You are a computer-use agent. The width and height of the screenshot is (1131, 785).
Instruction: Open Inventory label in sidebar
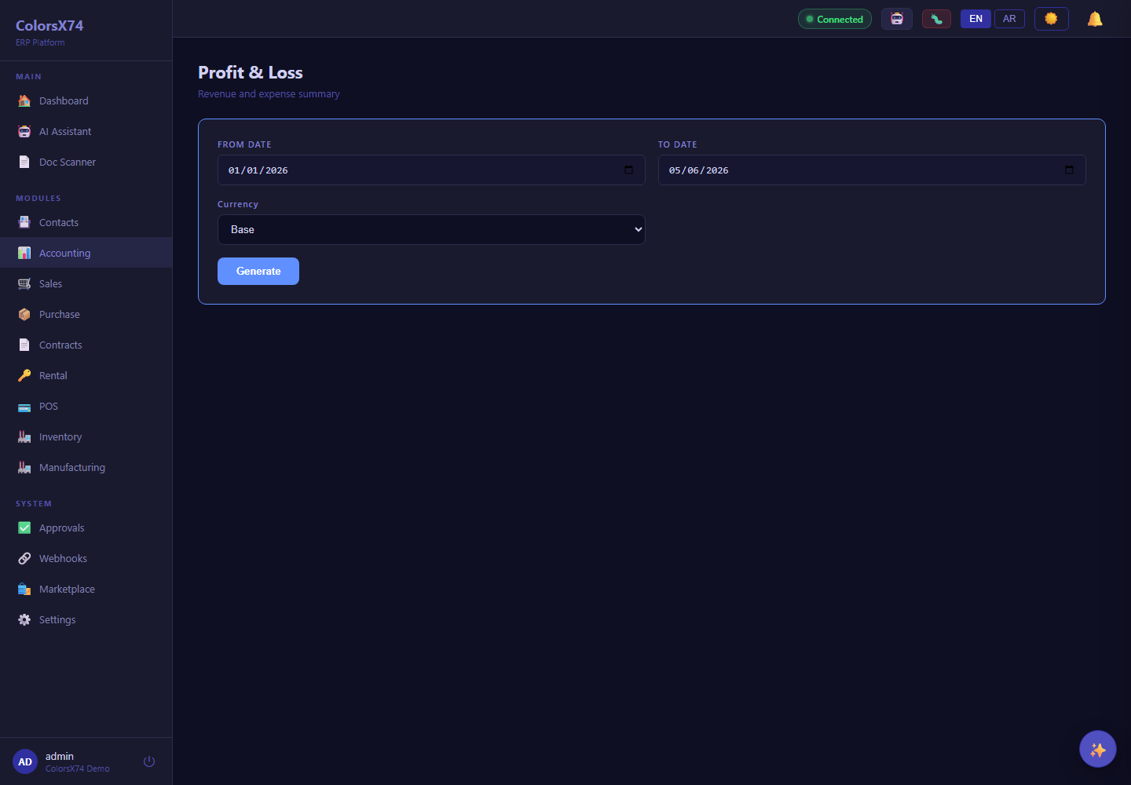tap(60, 436)
